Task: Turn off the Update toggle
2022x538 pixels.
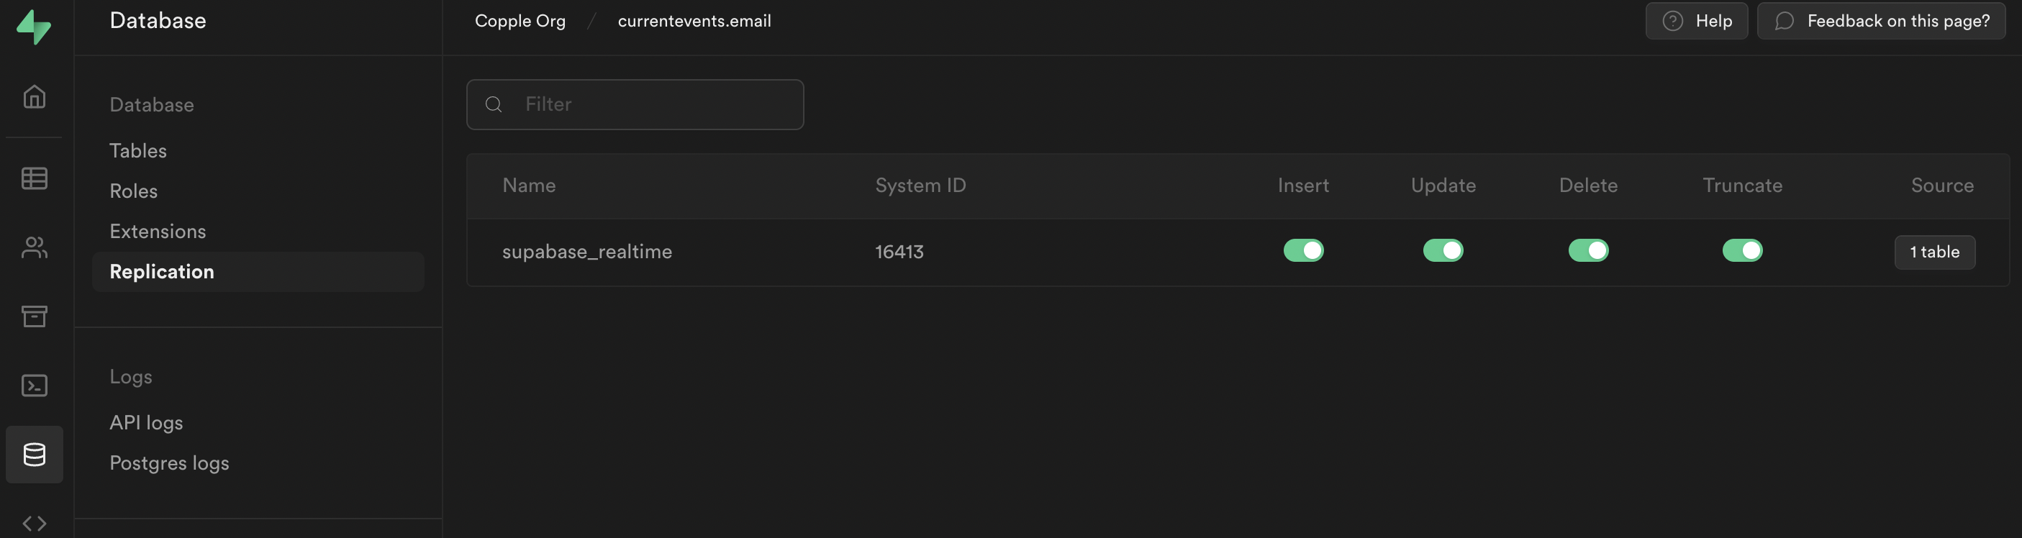Action: [1443, 251]
